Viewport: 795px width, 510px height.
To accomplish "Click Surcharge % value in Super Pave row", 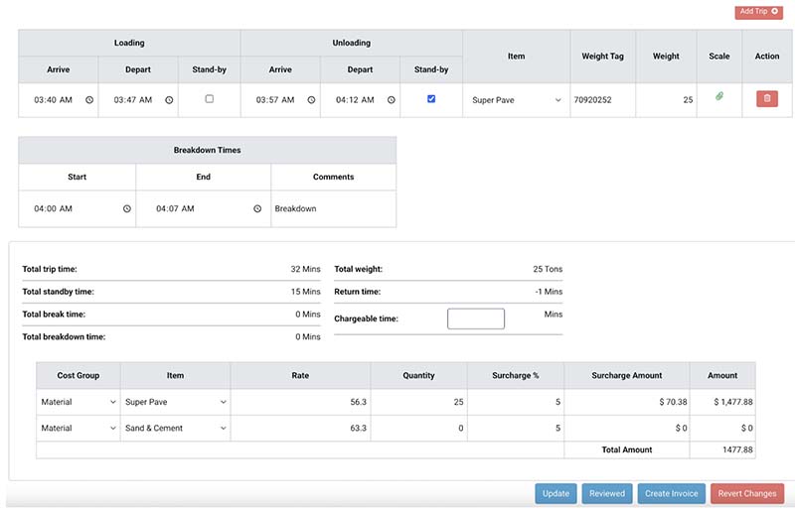I will tap(557, 402).
